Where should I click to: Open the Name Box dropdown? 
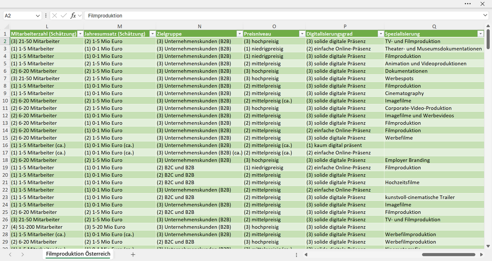click(38, 16)
